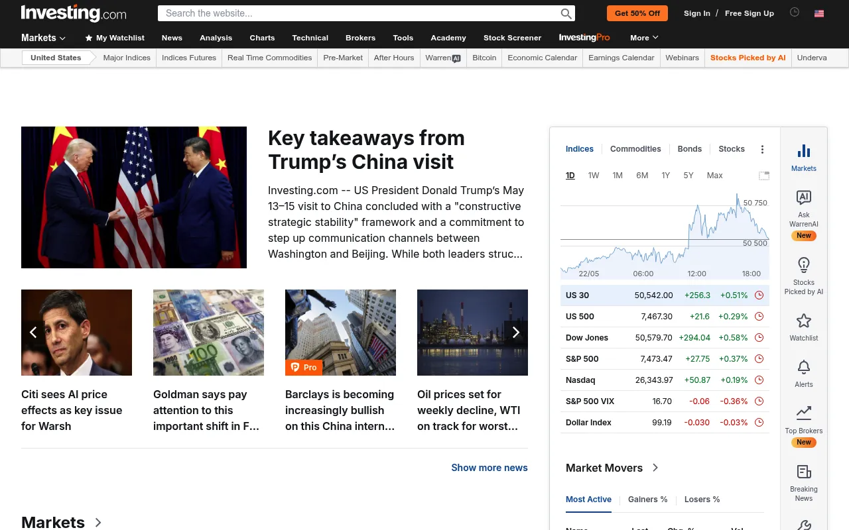This screenshot has width=849, height=530.
Task: Go to previous news carousel slide
Action: coord(33,333)
